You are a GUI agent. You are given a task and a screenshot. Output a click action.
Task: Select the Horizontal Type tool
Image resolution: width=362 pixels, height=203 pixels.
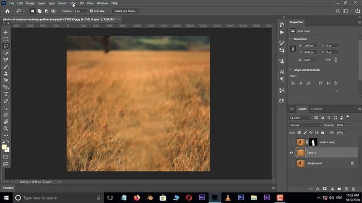pyautogui.click(x=6, y=94)
